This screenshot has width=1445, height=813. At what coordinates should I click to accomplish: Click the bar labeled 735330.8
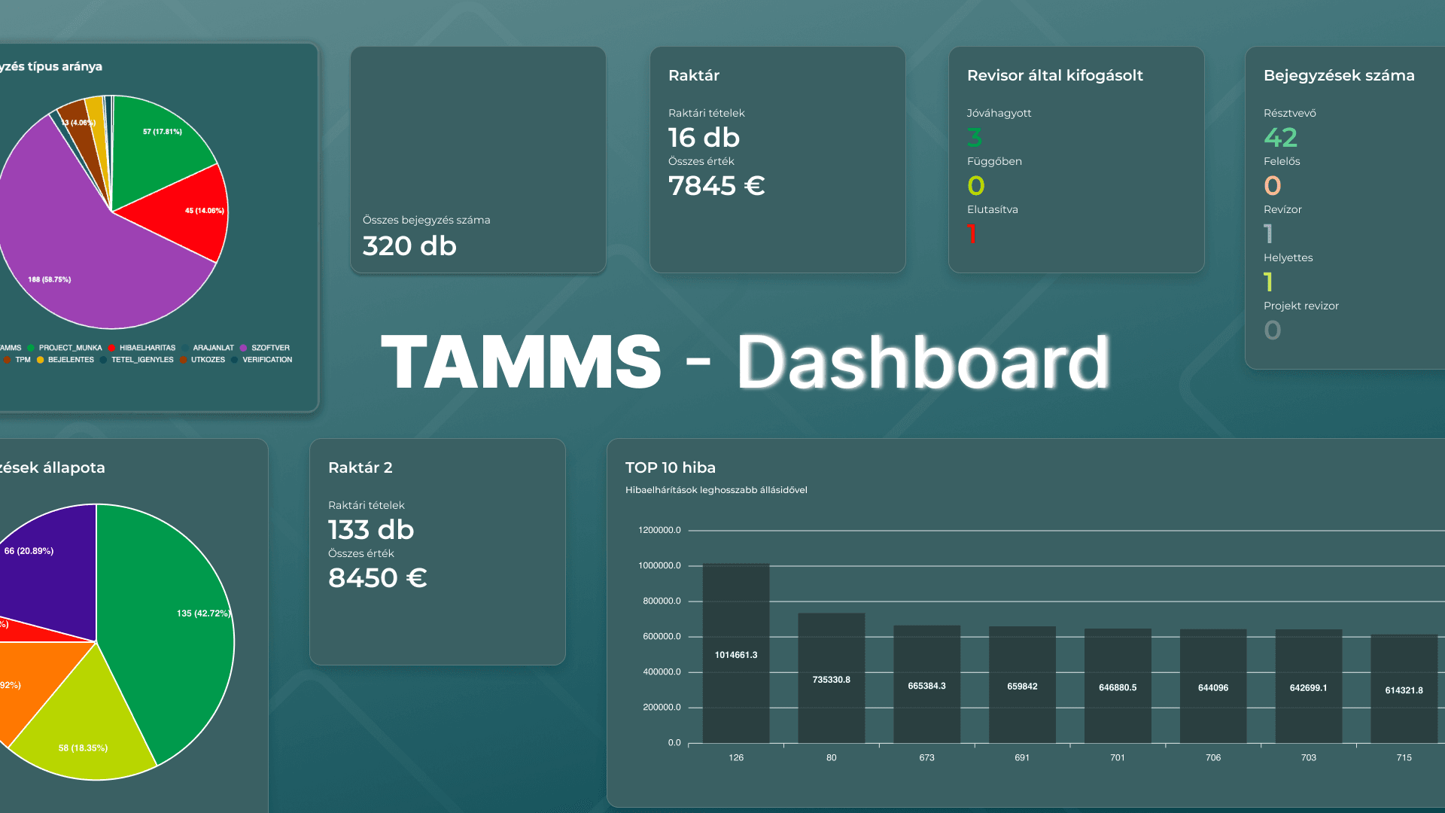click(x=831, y=677)
